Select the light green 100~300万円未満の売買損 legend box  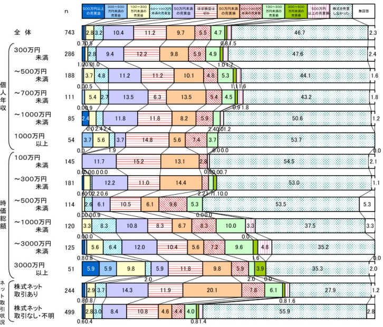coord(274,11)
